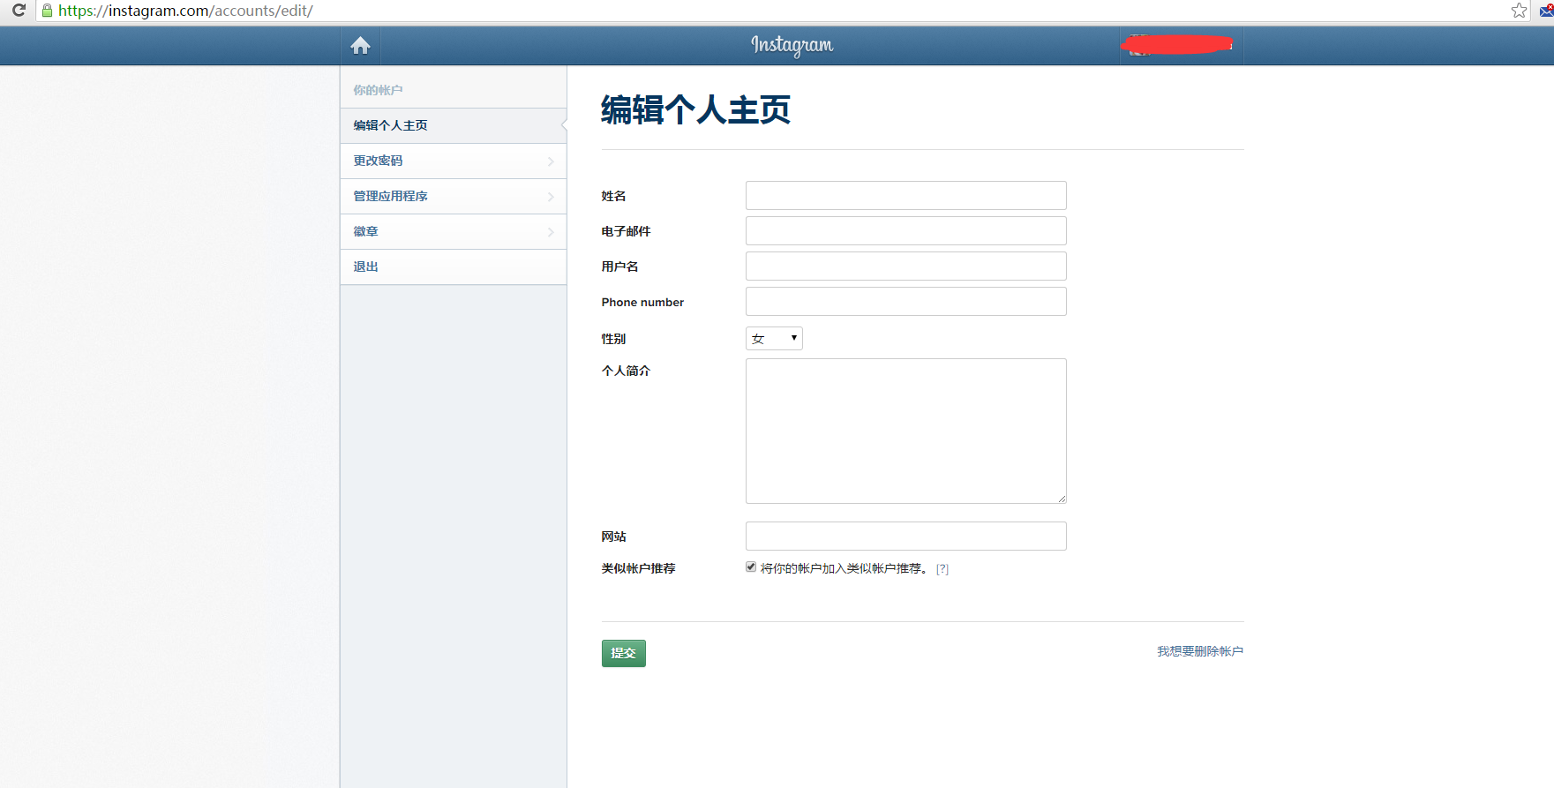Bookmark page with the star icon
This screenshot has height=788, width=1554.
point(1519,11)
